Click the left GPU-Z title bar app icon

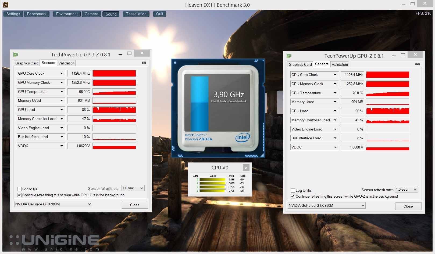pos(15,55)
